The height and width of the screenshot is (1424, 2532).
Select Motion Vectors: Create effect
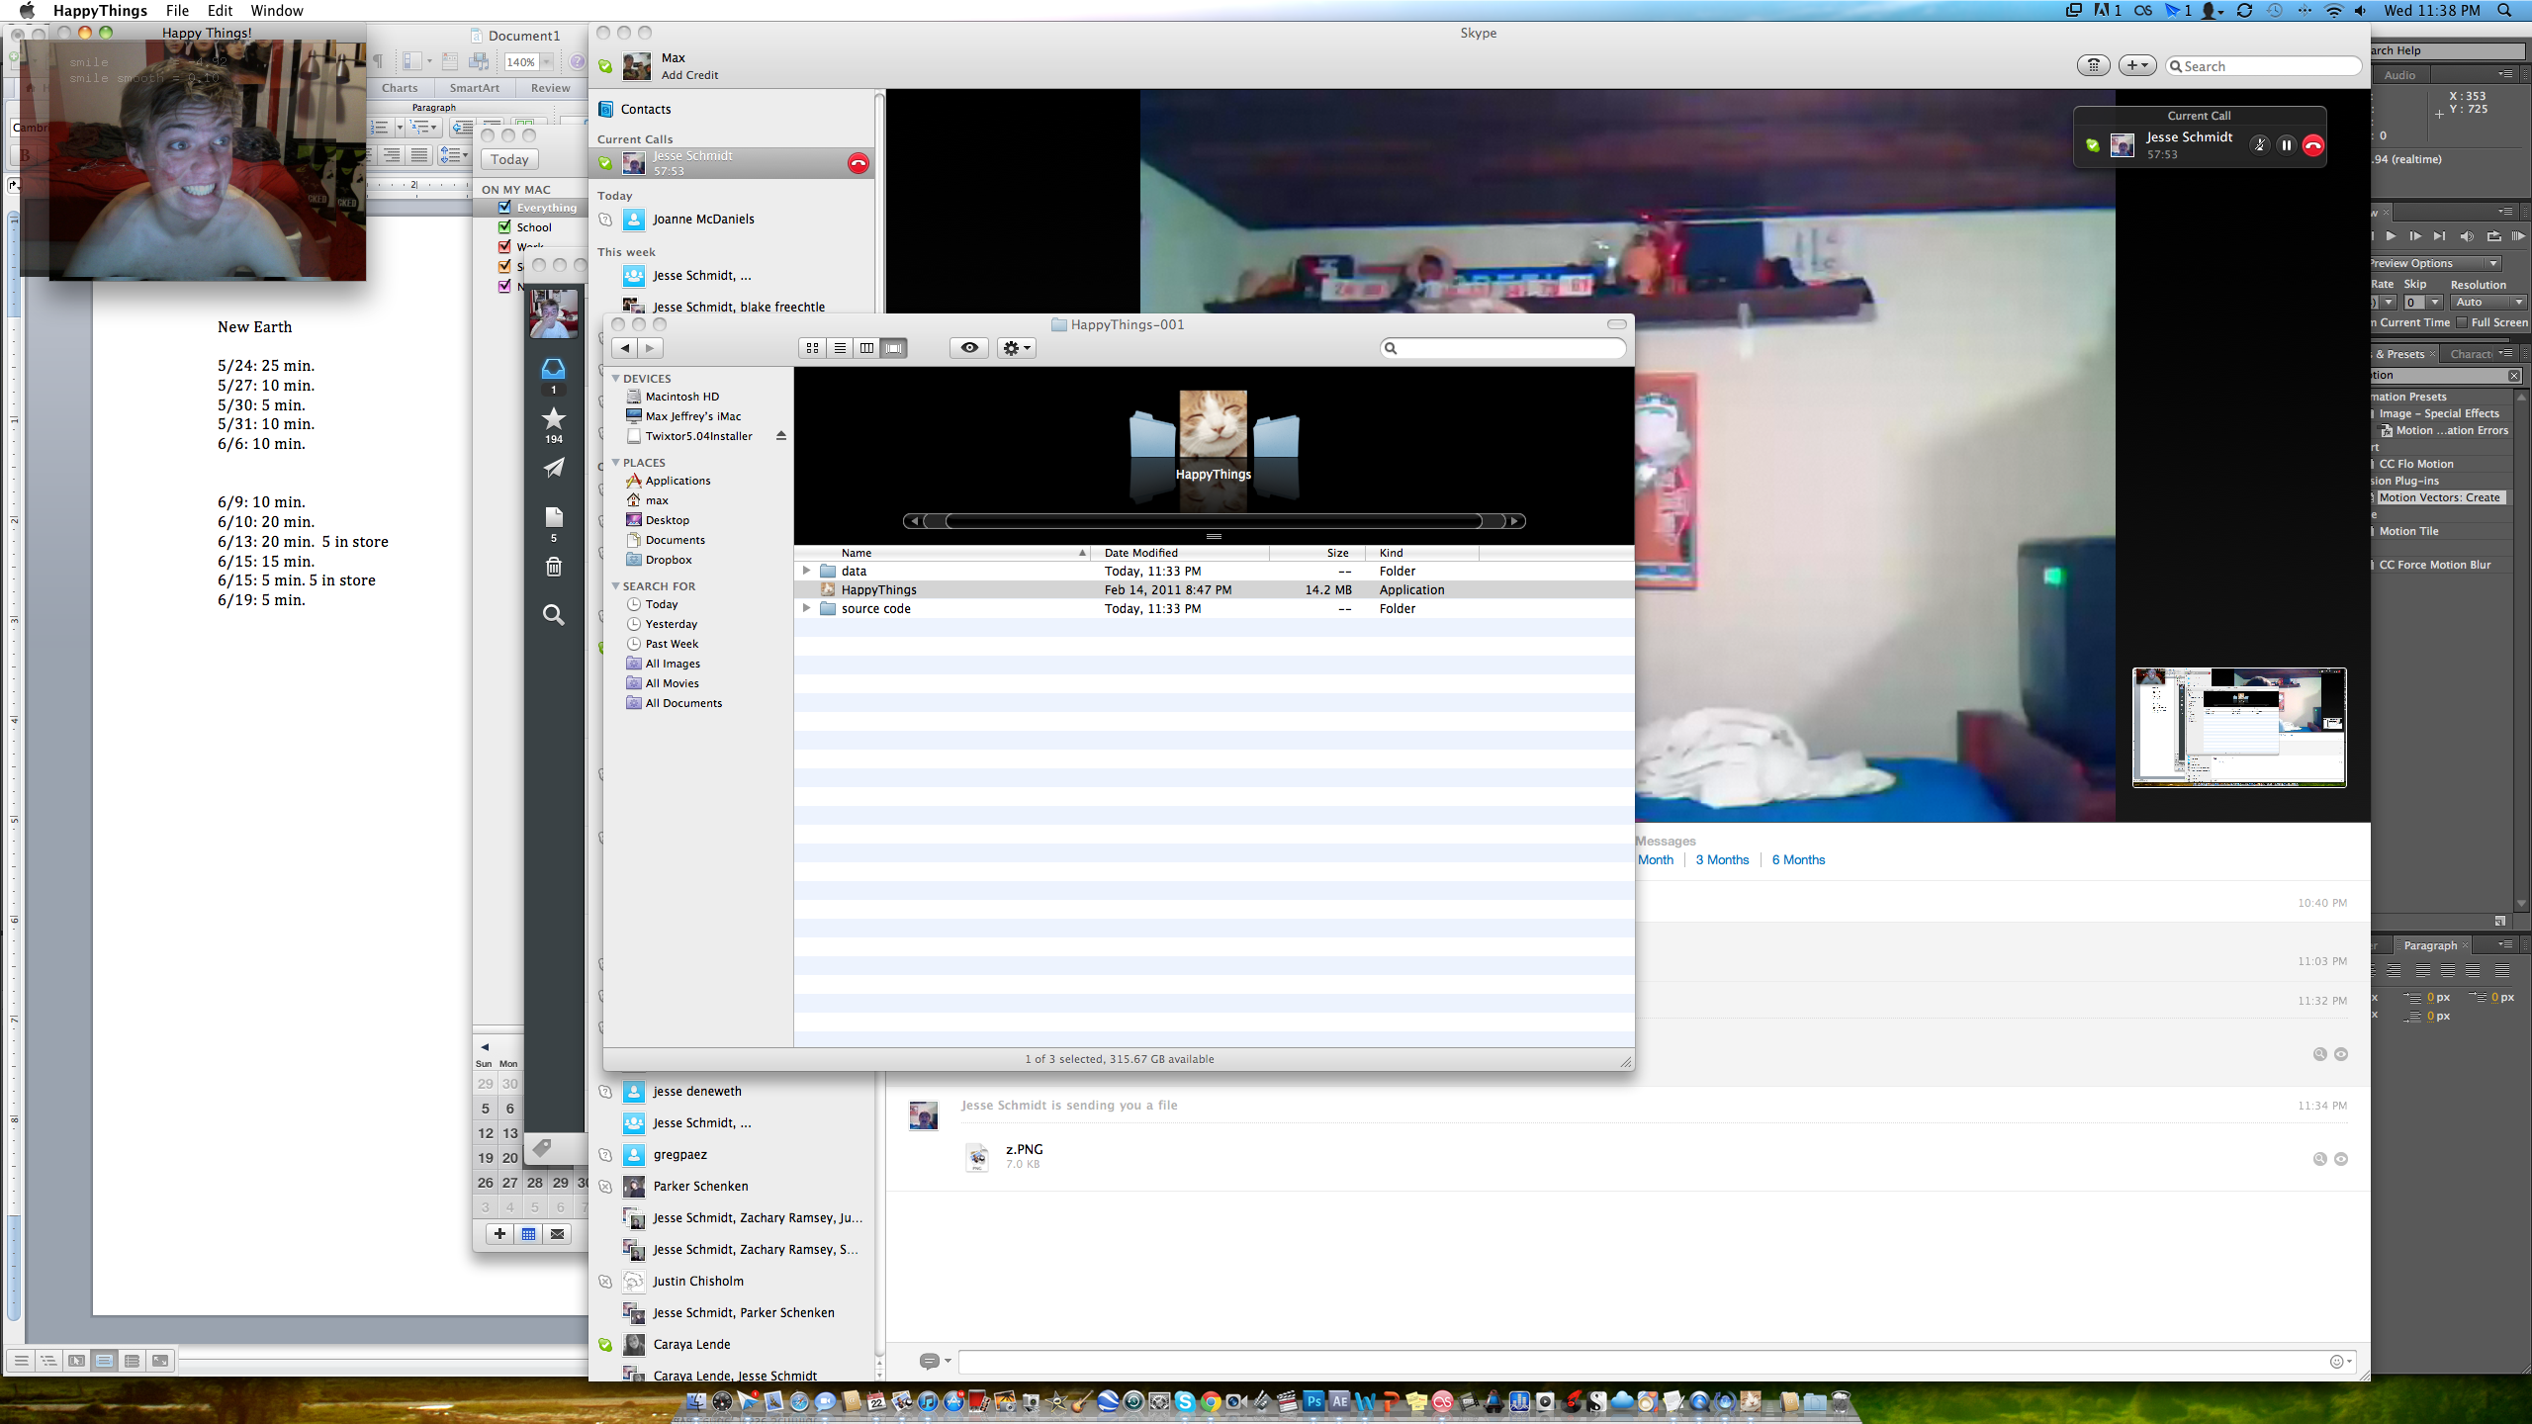[x=2439, y=497]
